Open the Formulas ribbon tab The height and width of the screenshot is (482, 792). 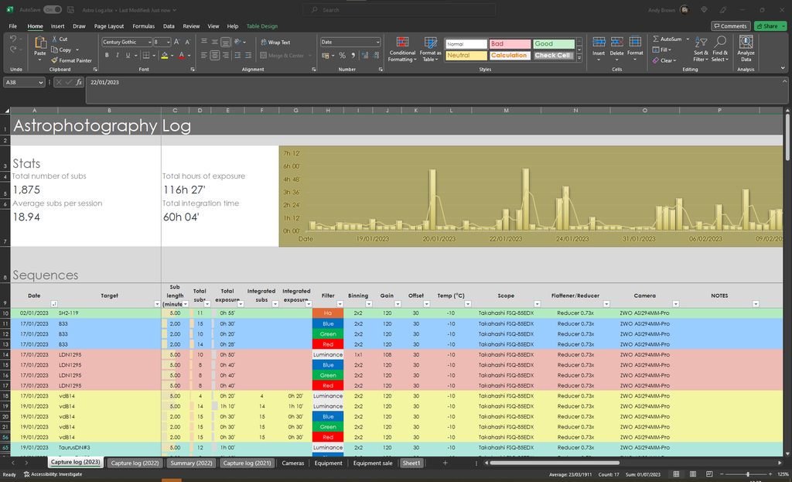(x=143, y=26)
